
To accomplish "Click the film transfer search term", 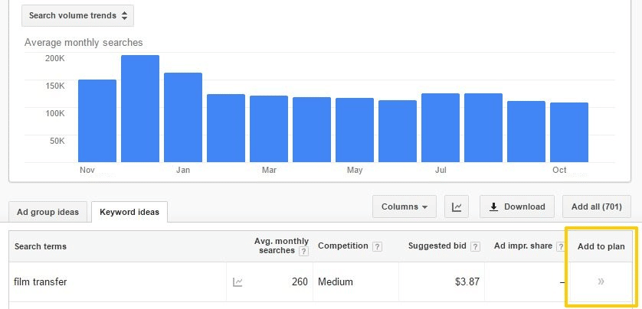I will pyautogui.click(x=41, y=281).
